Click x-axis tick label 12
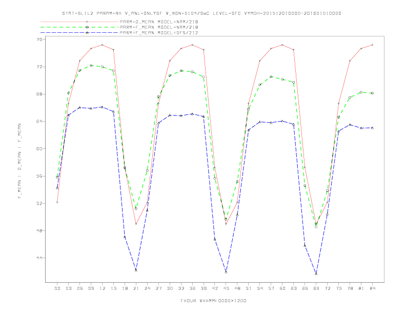Image resolution: width=406 pixels, height=314 pixels. pos(103,288)
